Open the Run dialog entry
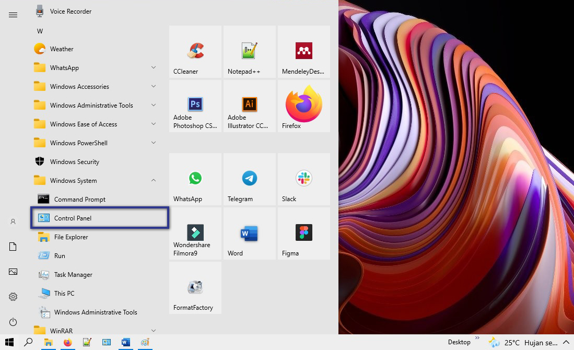This screenshot has width=574, height=350. tap(61, 255)
